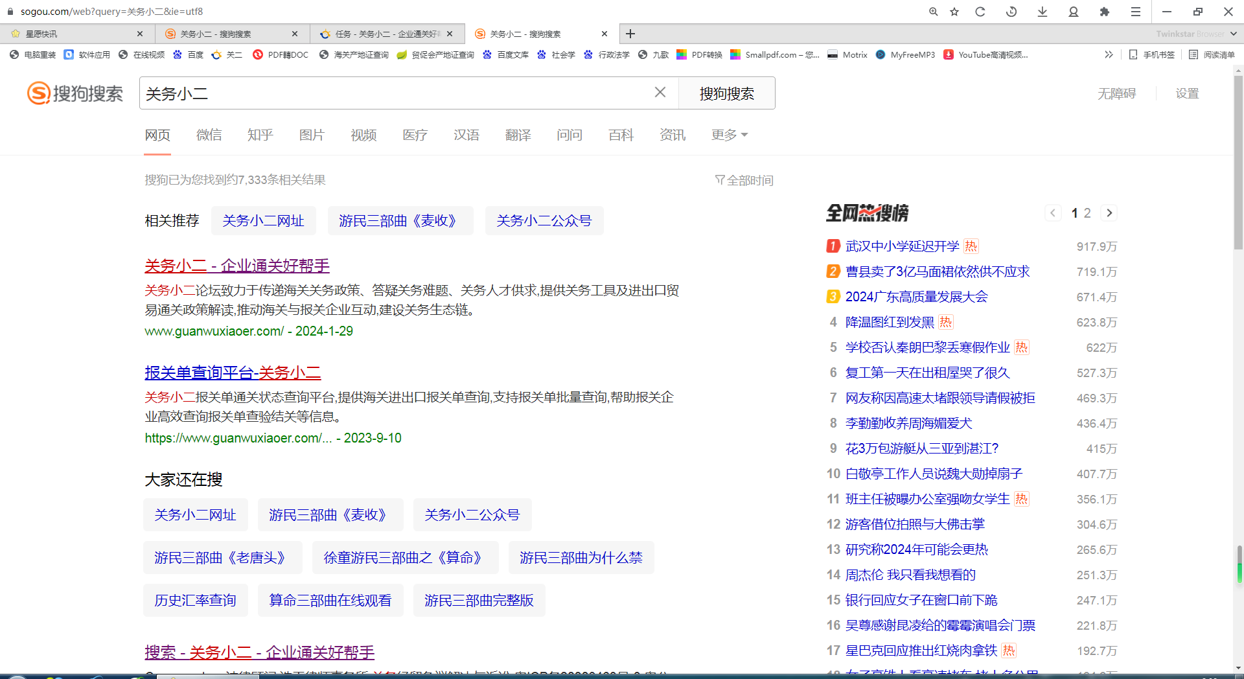Open the 百度文库 bookmark
Screen dimensions: 1244x679
point(505,55)
